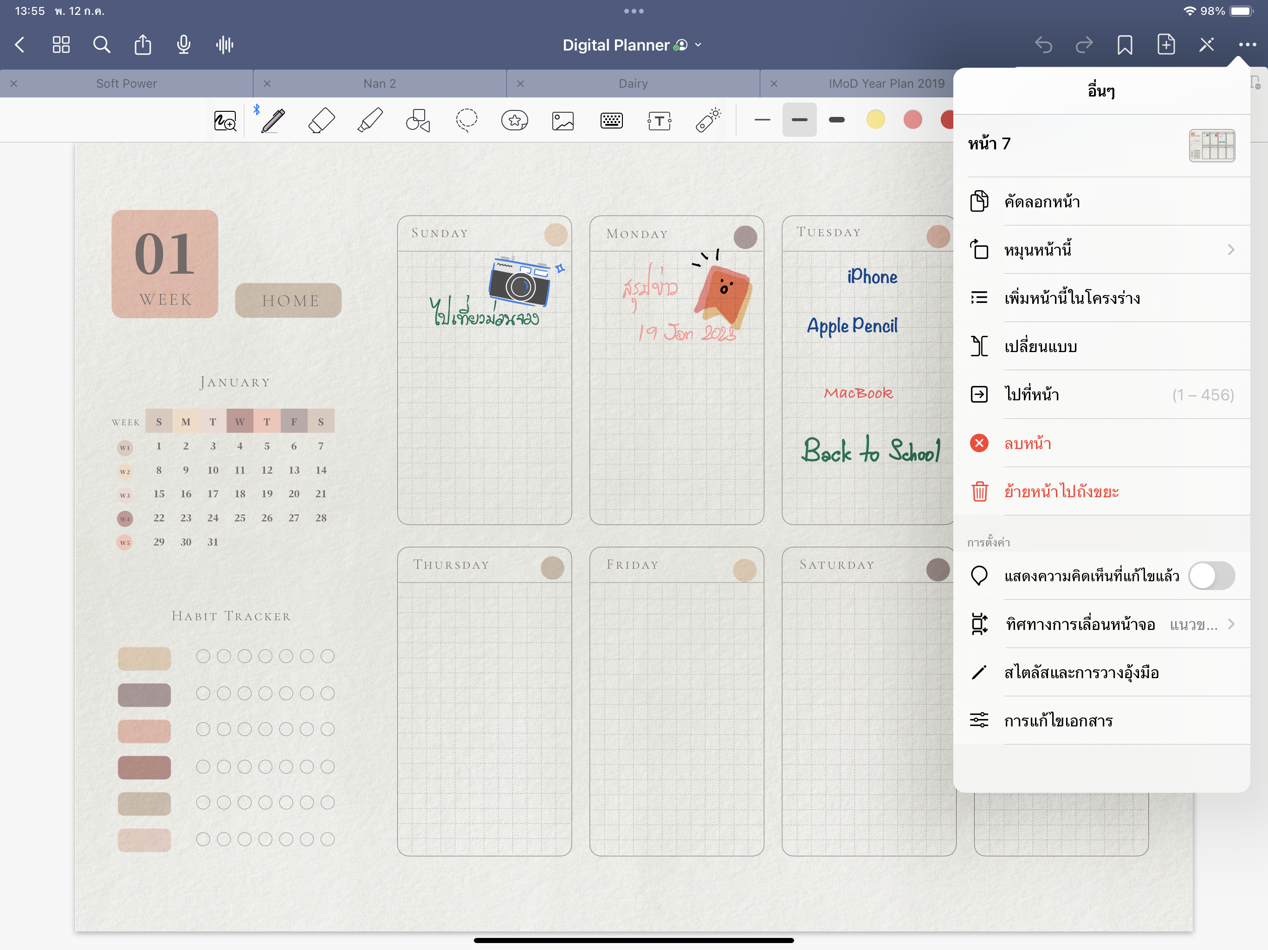Open the Elements sticker tool
The width and height of the screenshot is (1268, 950).
[x=514, y=120]
